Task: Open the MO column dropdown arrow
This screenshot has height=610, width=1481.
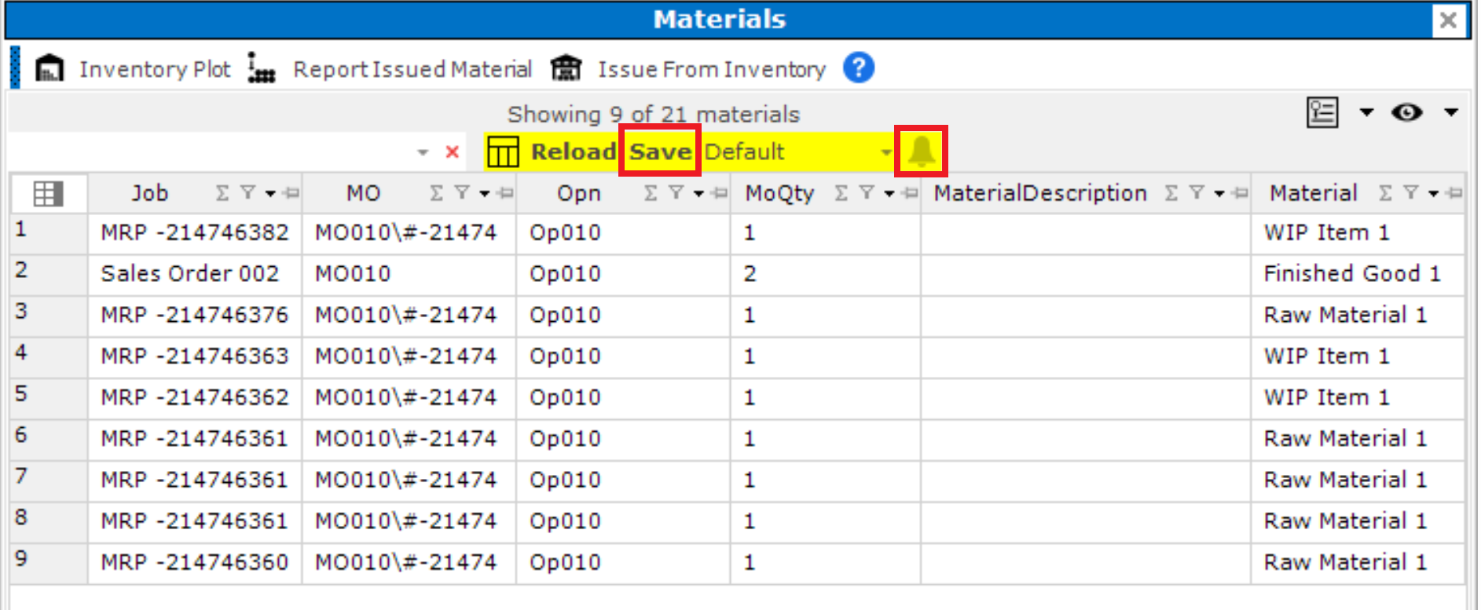Action: tap(485, 194)
